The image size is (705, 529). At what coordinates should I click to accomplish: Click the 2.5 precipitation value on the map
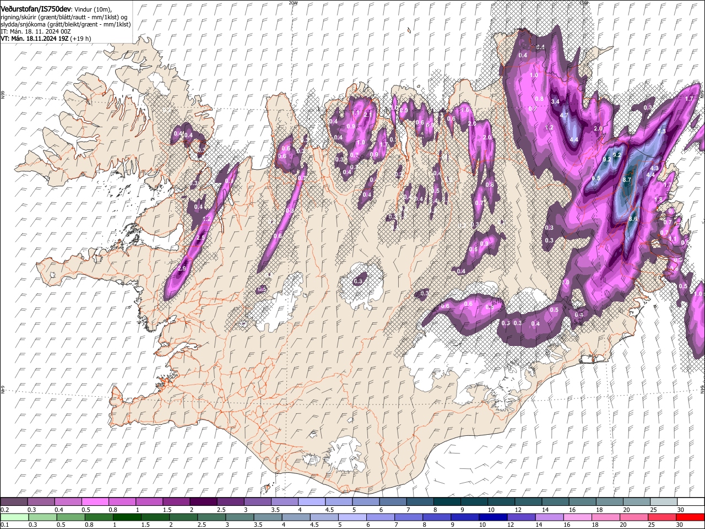(201, 237)
